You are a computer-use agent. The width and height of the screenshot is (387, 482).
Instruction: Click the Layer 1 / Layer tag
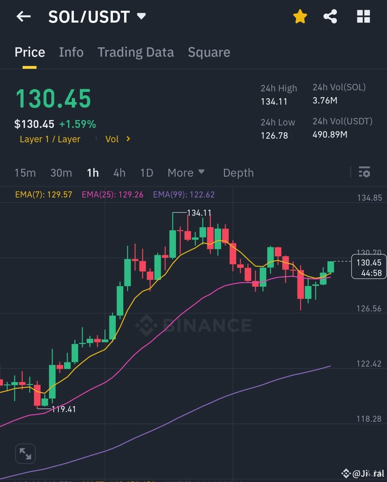click(x=50, y=139)
